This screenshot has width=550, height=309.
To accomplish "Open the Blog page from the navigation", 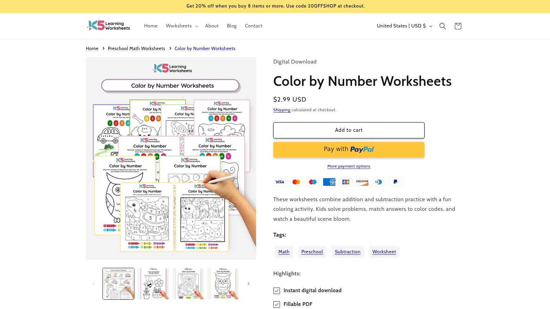I will tap(232, 26).
